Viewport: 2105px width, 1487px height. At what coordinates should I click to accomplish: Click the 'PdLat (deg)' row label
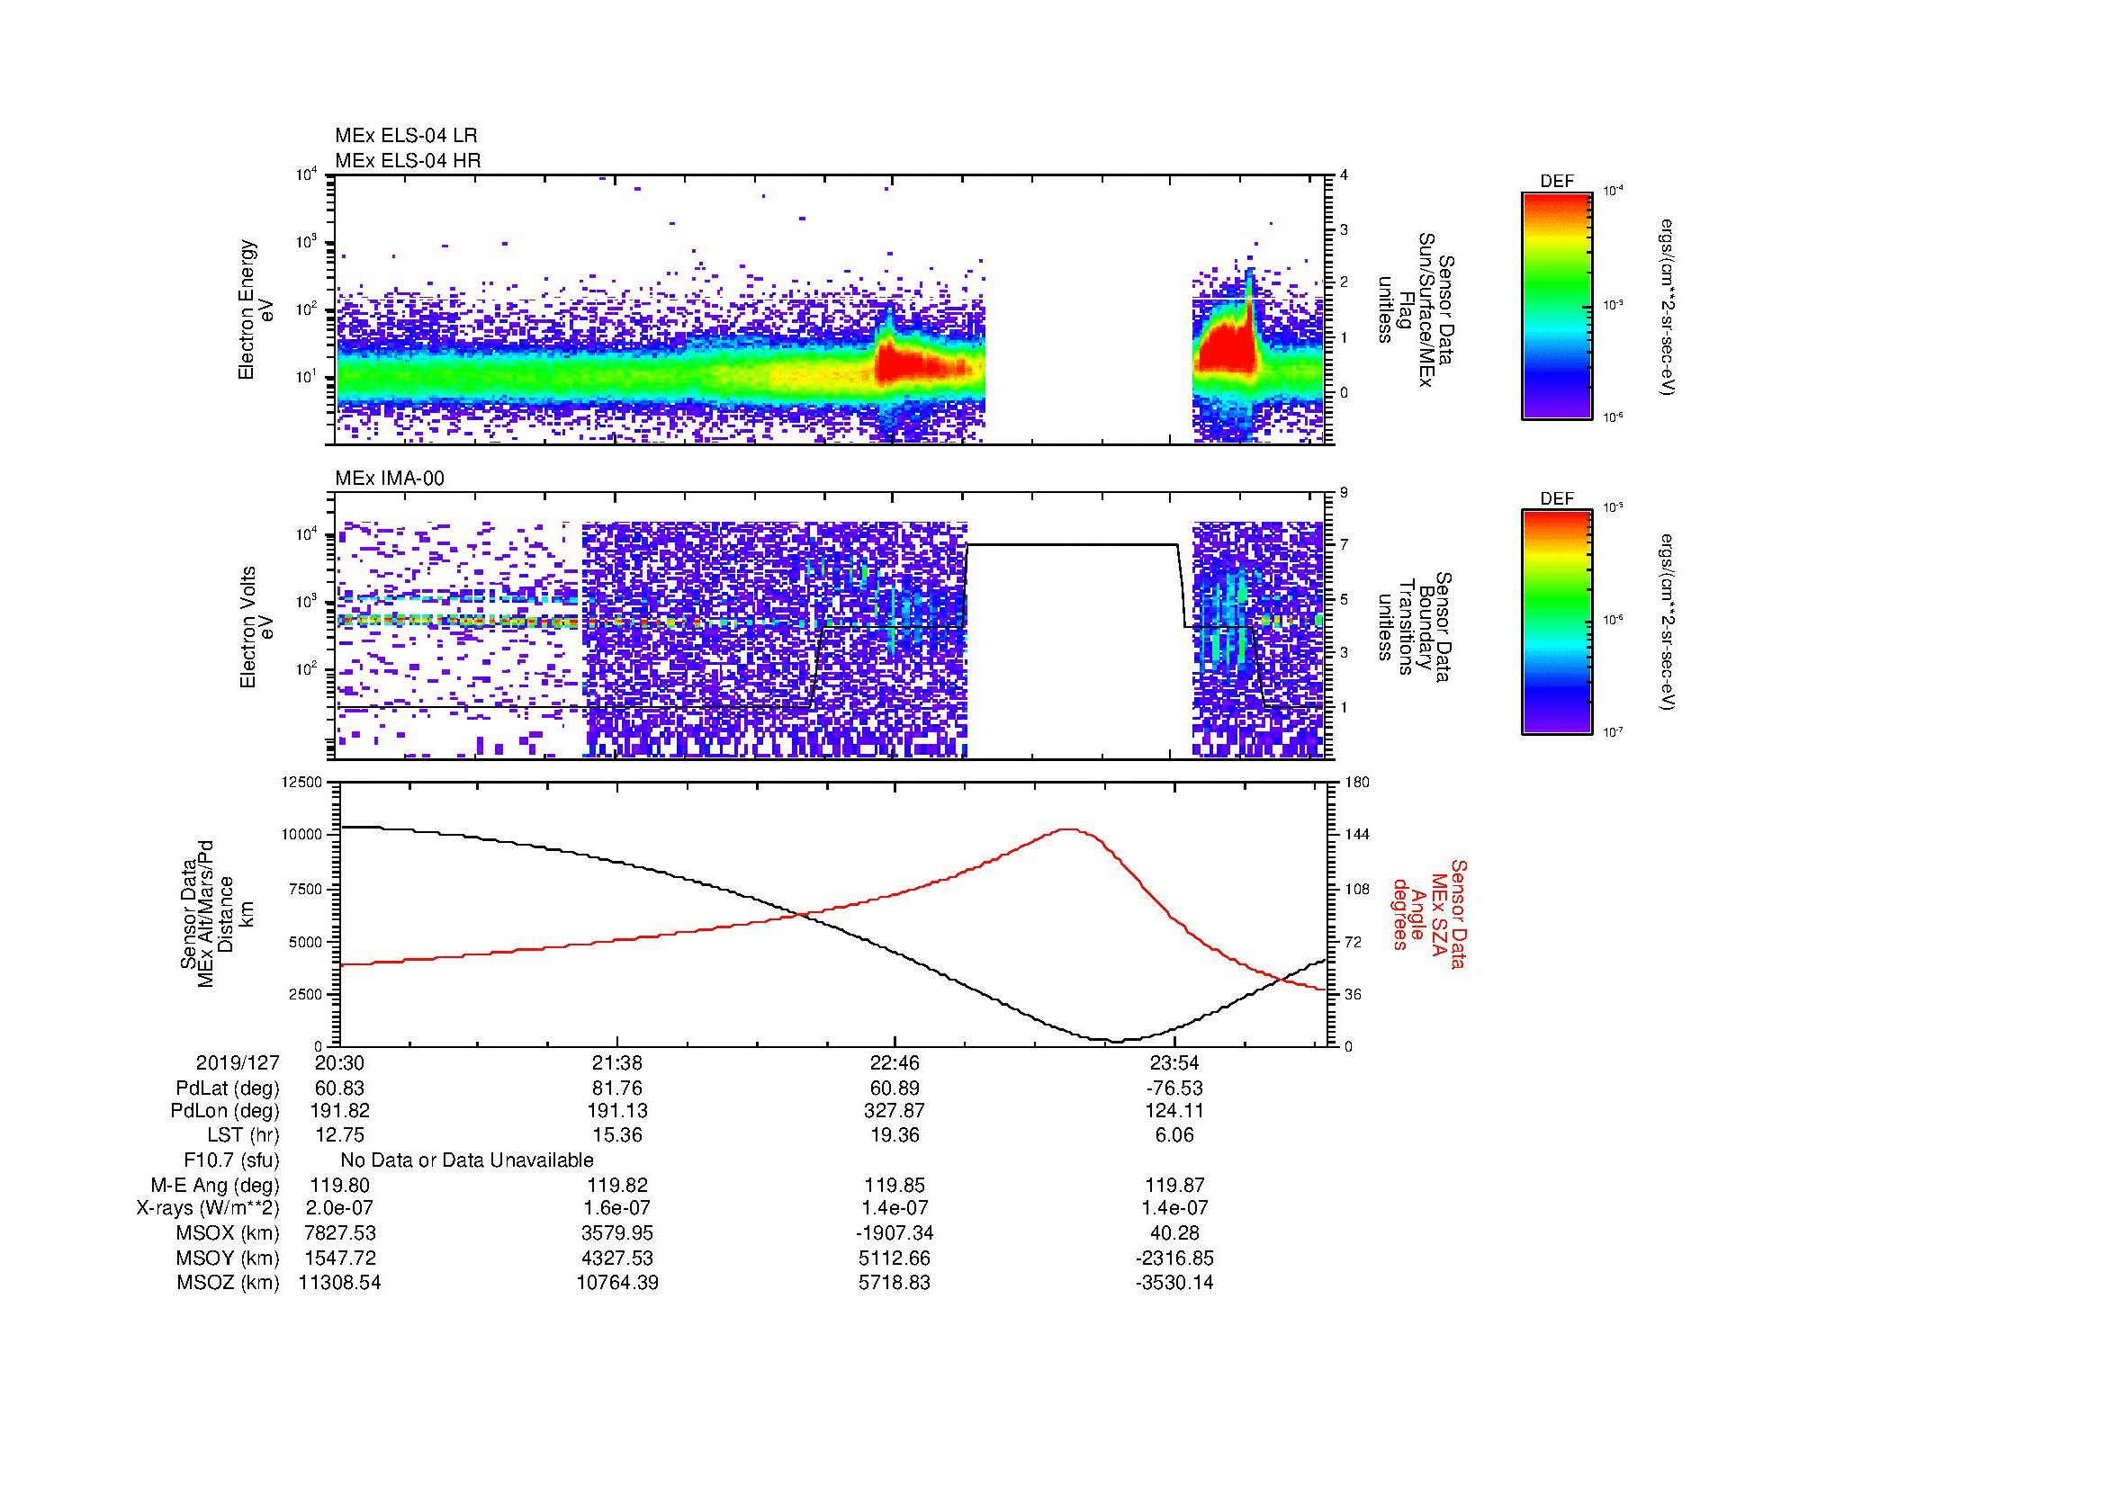(x=228, y=1088)
